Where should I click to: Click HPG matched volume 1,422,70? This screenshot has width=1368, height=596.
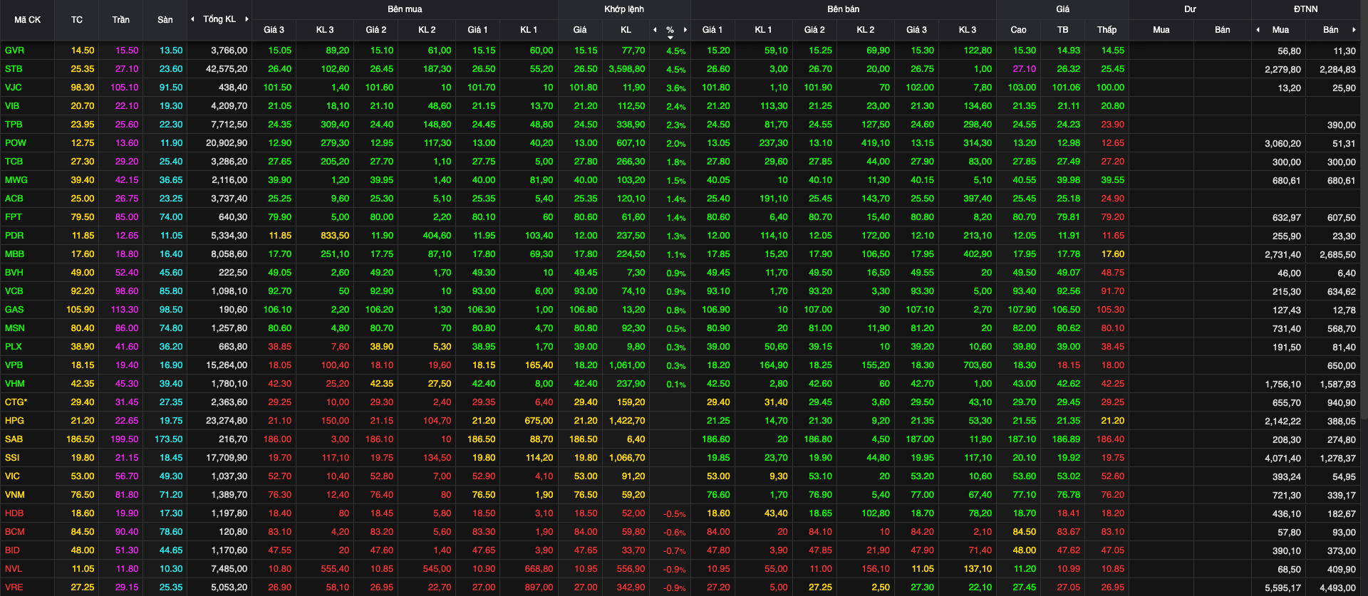click(626, 421)
